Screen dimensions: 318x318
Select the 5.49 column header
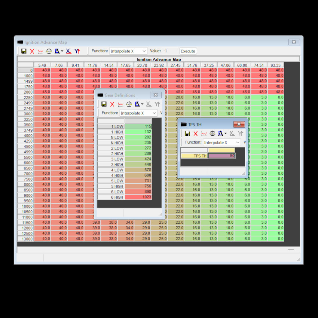pyautogui.click(x=42, y=65)
